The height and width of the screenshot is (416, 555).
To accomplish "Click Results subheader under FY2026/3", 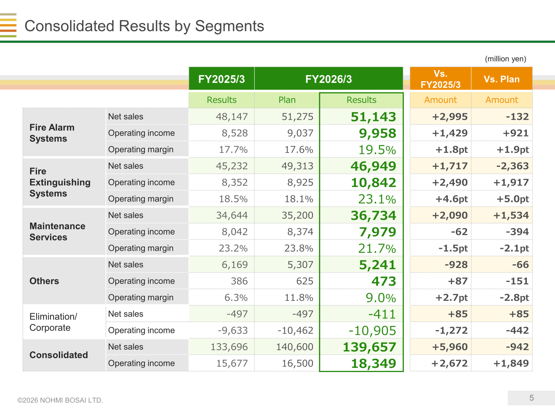I will (x=362, y=100).
